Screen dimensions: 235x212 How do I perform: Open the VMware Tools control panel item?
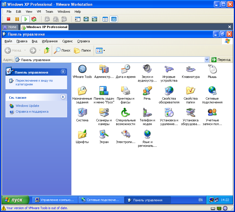82,72
